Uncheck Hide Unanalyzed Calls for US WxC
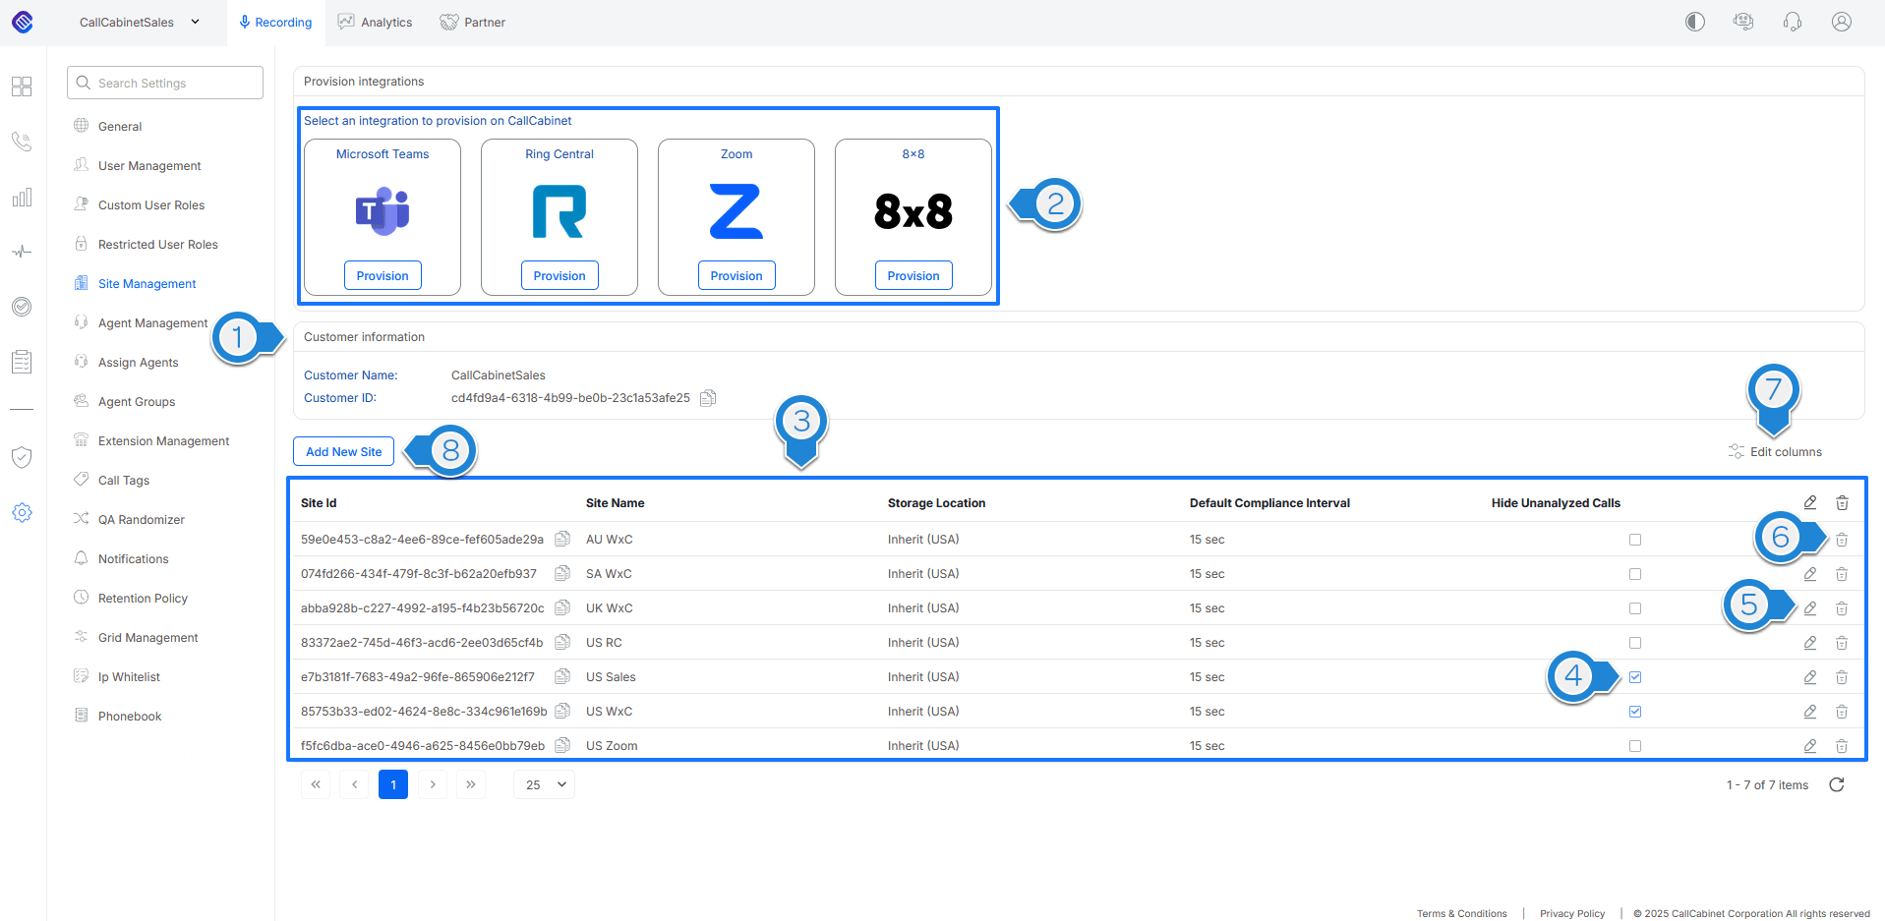This screenshot has height=921, width=1885. click(1635, 712)
